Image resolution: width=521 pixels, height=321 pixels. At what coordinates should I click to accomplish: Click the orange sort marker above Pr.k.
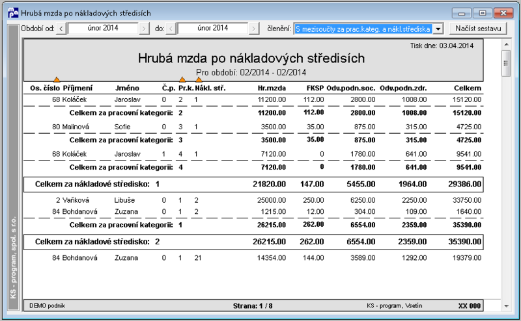tap(182, 79)
